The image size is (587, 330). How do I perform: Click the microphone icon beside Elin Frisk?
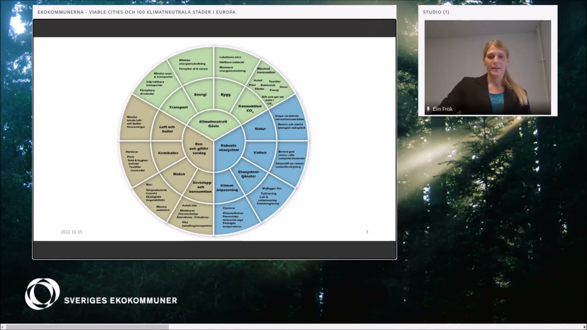pos(428,109)
